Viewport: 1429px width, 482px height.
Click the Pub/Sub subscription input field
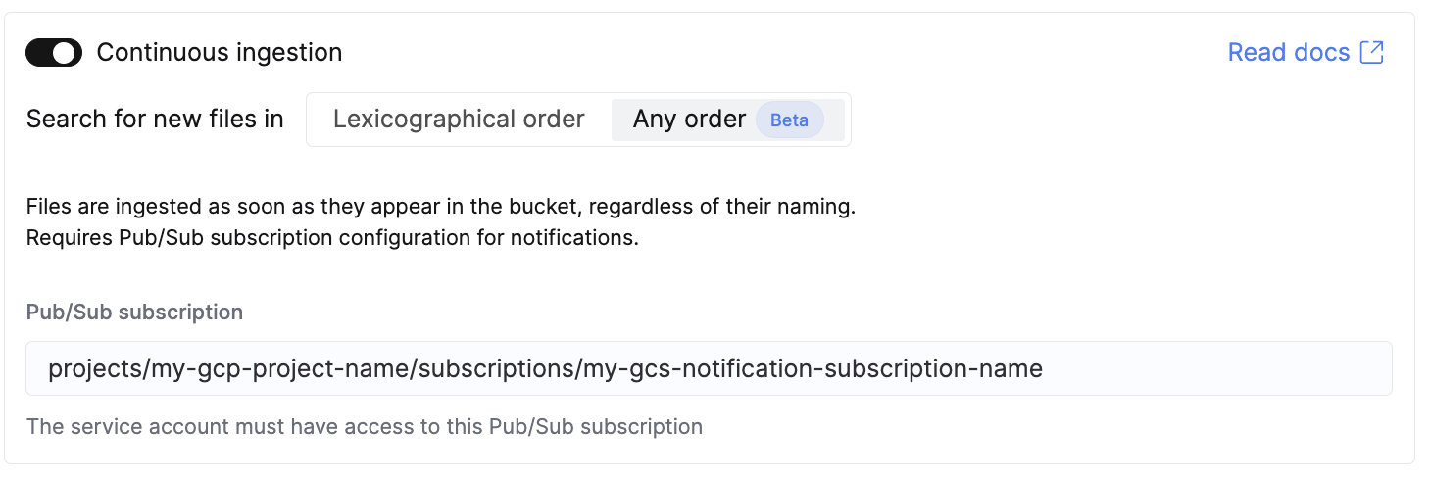tap(708, 368)
